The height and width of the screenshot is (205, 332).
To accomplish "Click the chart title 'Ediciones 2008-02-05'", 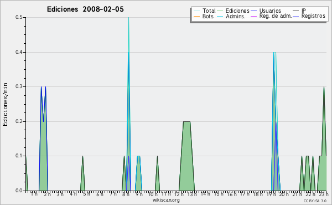I will click(85, 9).
